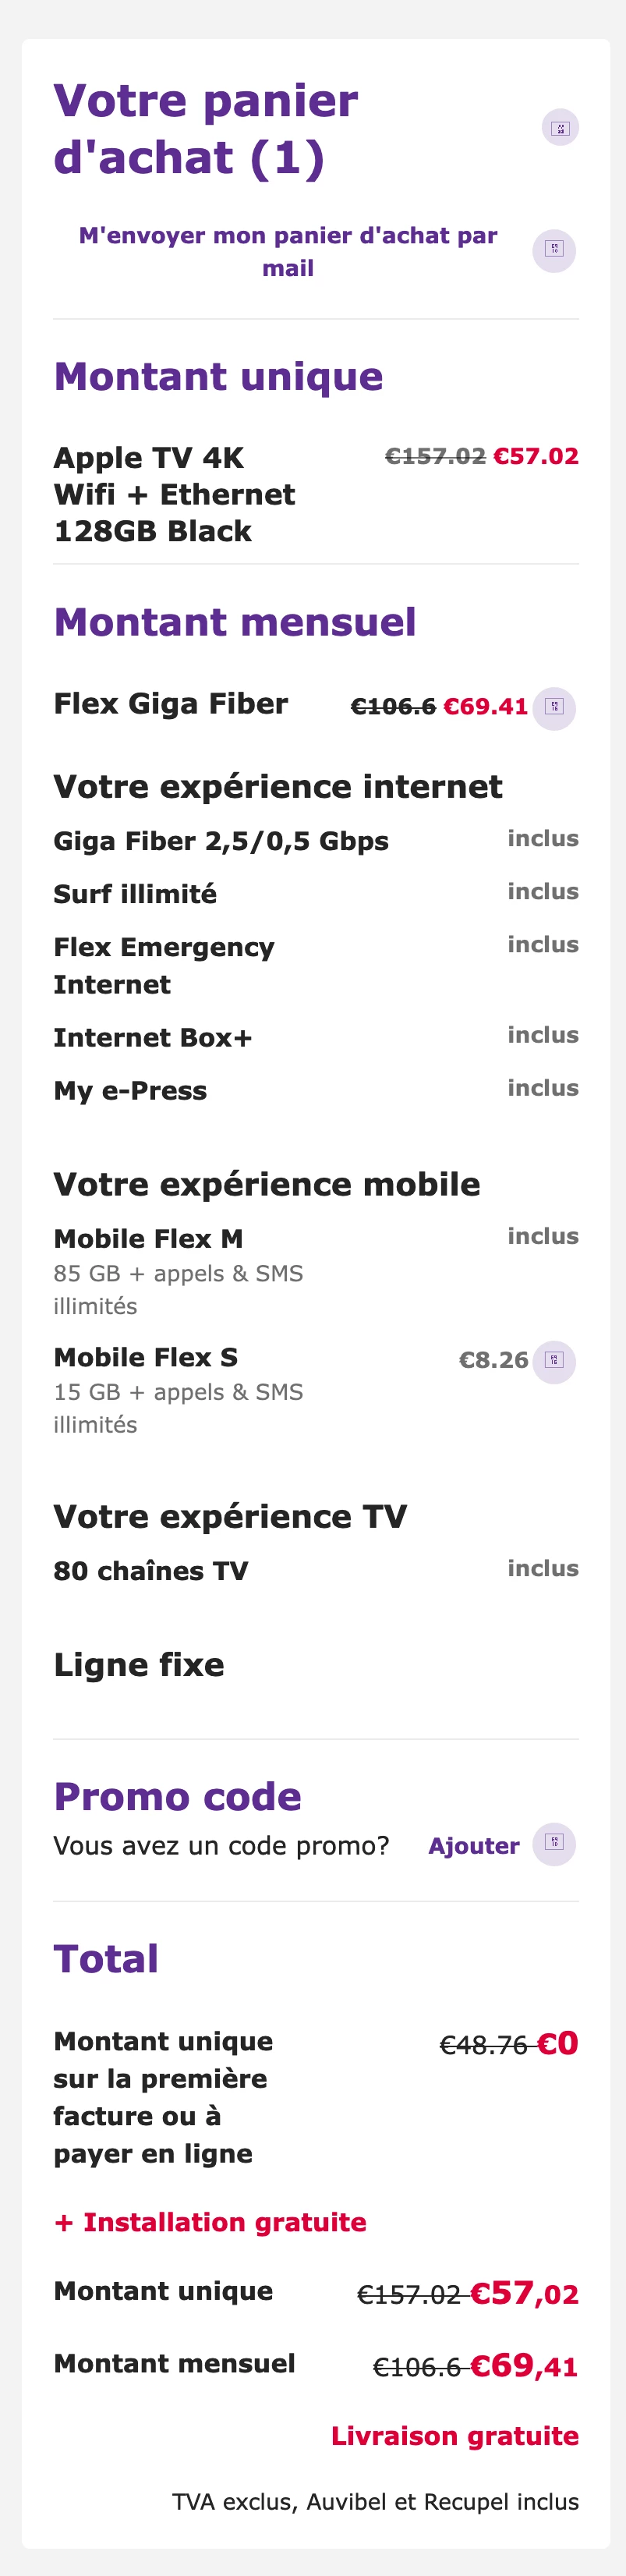Click the Flex Emergency Internet item

[x=164, y=965]
